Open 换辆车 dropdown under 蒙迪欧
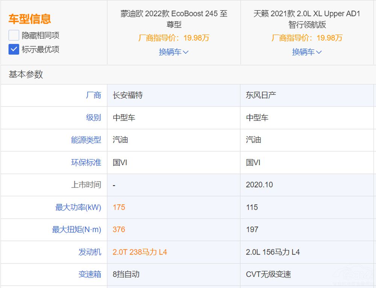 point(173,52)
